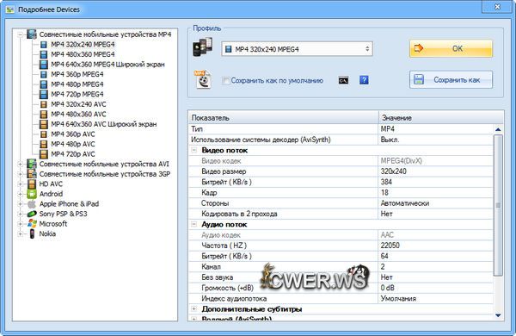
Task: Click the MP4 480x360 AVC icon
Action: tap(44, 115)
